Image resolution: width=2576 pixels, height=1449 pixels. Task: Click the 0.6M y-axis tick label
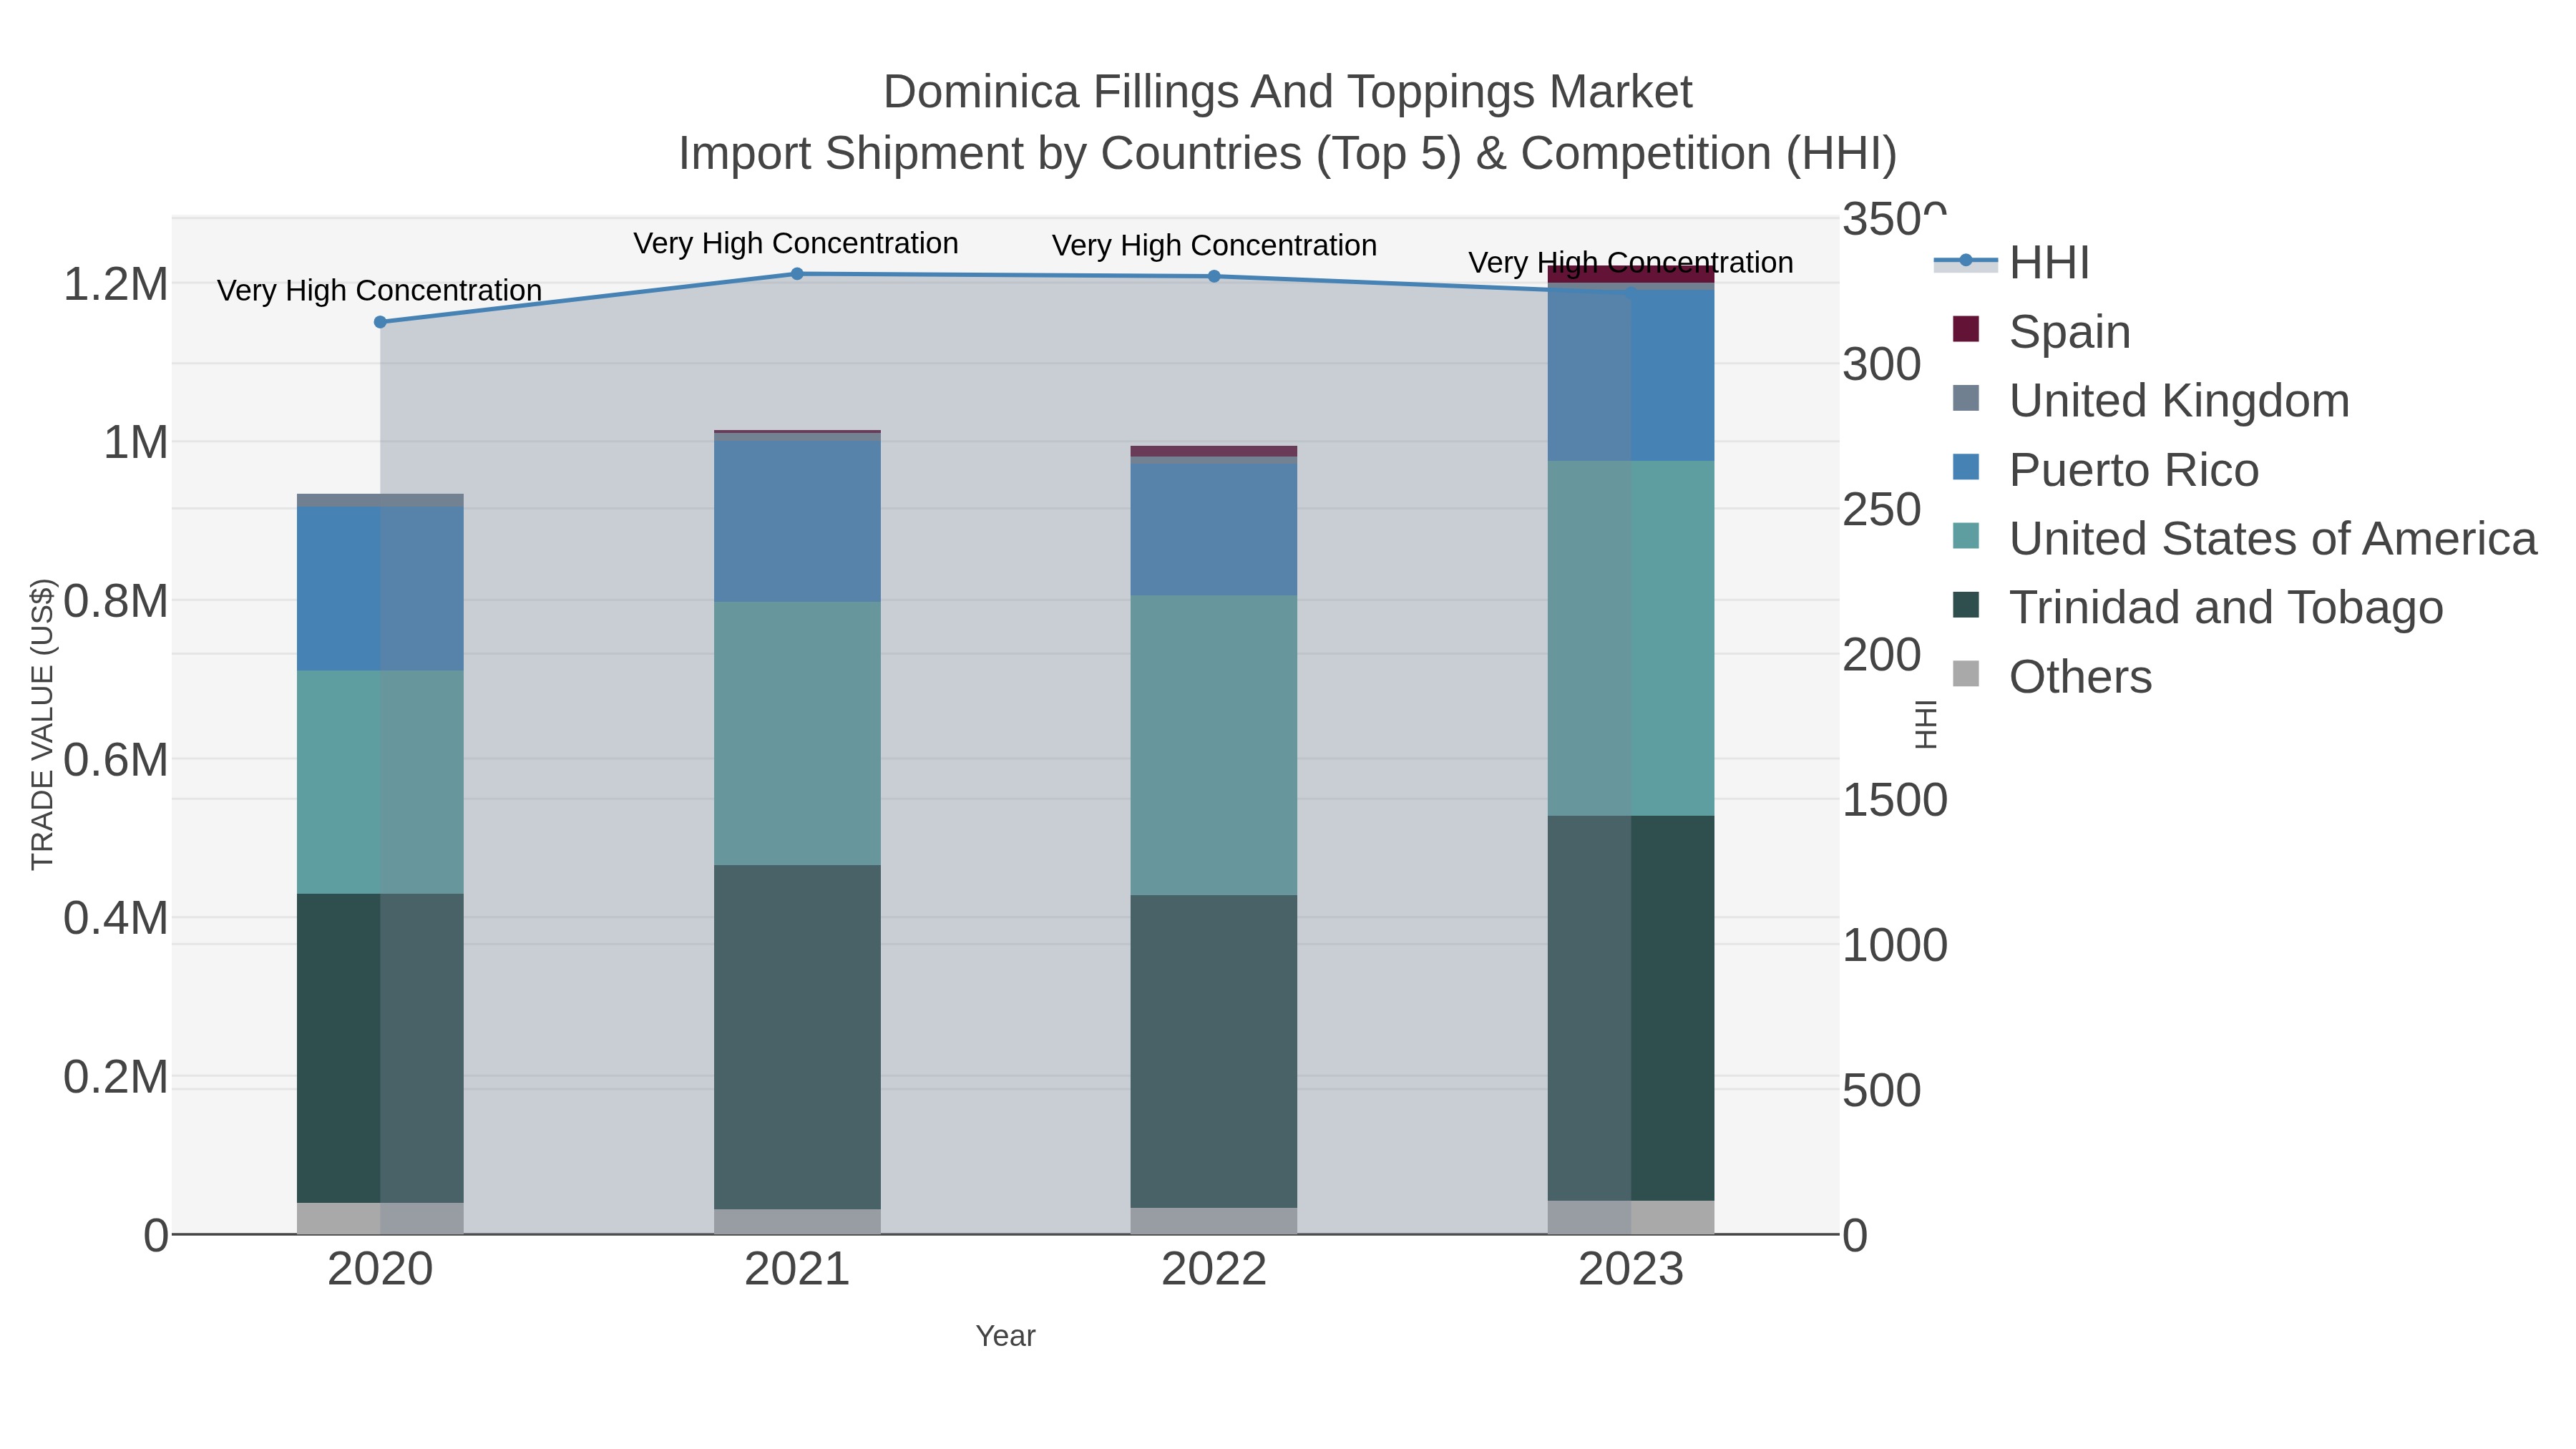point(116,760)
